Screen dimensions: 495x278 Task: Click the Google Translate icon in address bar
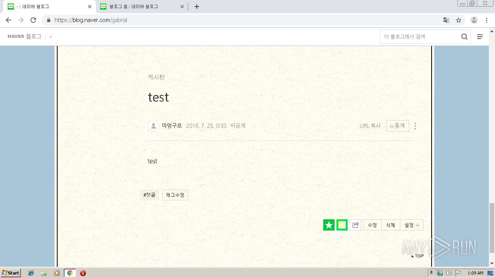(x=446, y=20)
